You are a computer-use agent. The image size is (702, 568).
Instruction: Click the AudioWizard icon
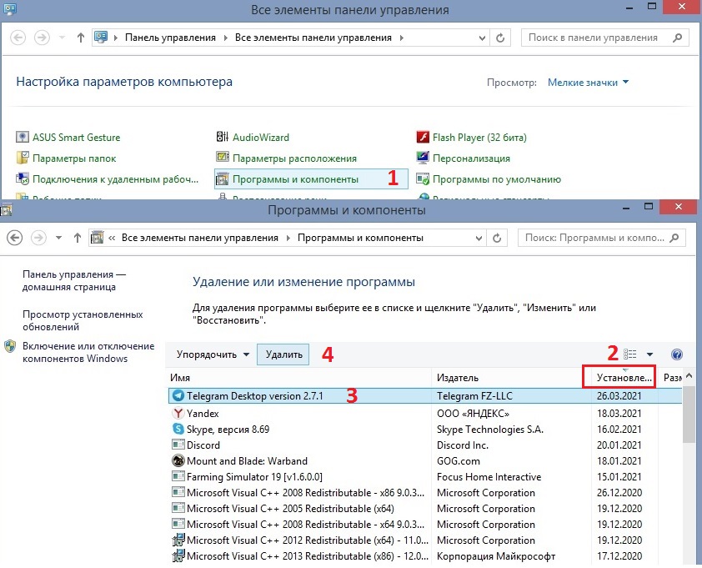click(222, 137)
